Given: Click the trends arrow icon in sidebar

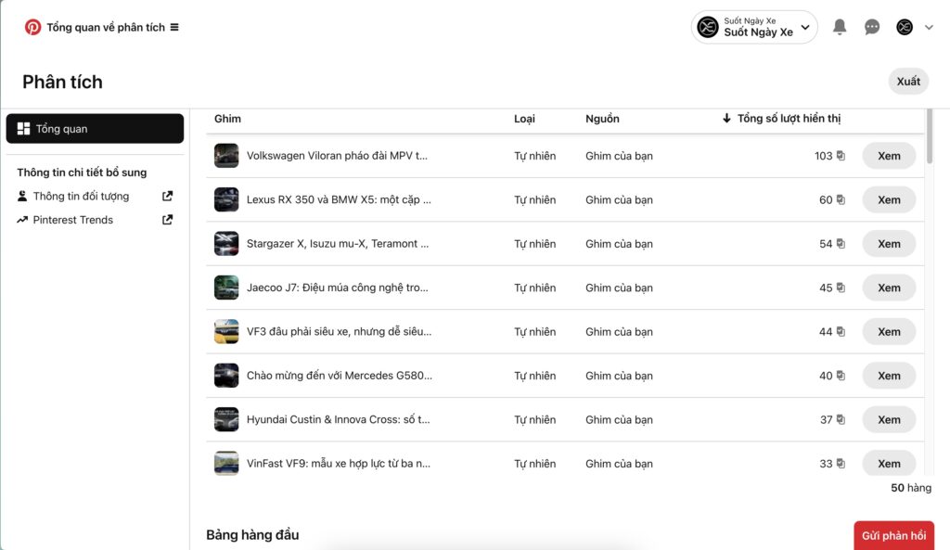Looking at the screenshot, I should [22, 220].
